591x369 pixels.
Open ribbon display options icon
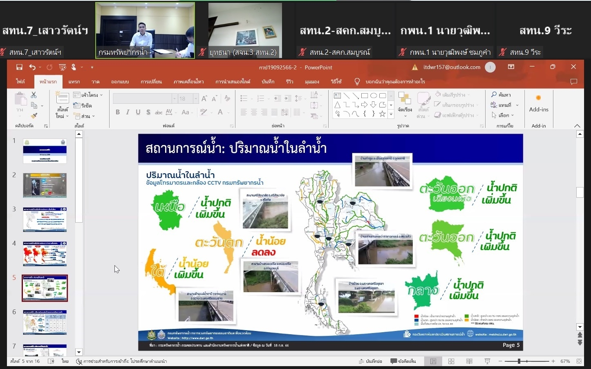511,67
